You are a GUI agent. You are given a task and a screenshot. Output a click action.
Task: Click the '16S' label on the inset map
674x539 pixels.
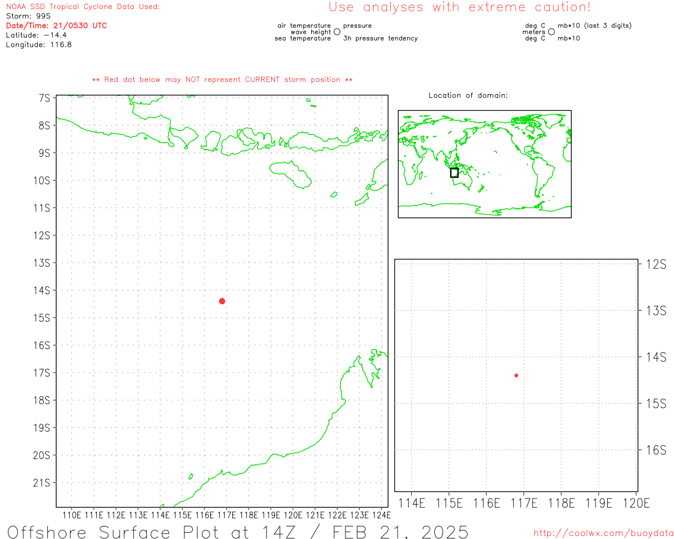(x=657, y=450)
